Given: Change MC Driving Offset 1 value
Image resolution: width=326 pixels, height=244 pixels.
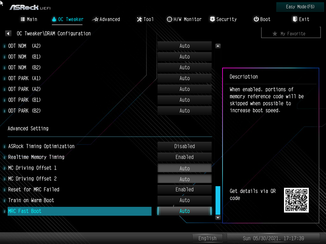Looking at the screenshot, I should coord(184,168).
